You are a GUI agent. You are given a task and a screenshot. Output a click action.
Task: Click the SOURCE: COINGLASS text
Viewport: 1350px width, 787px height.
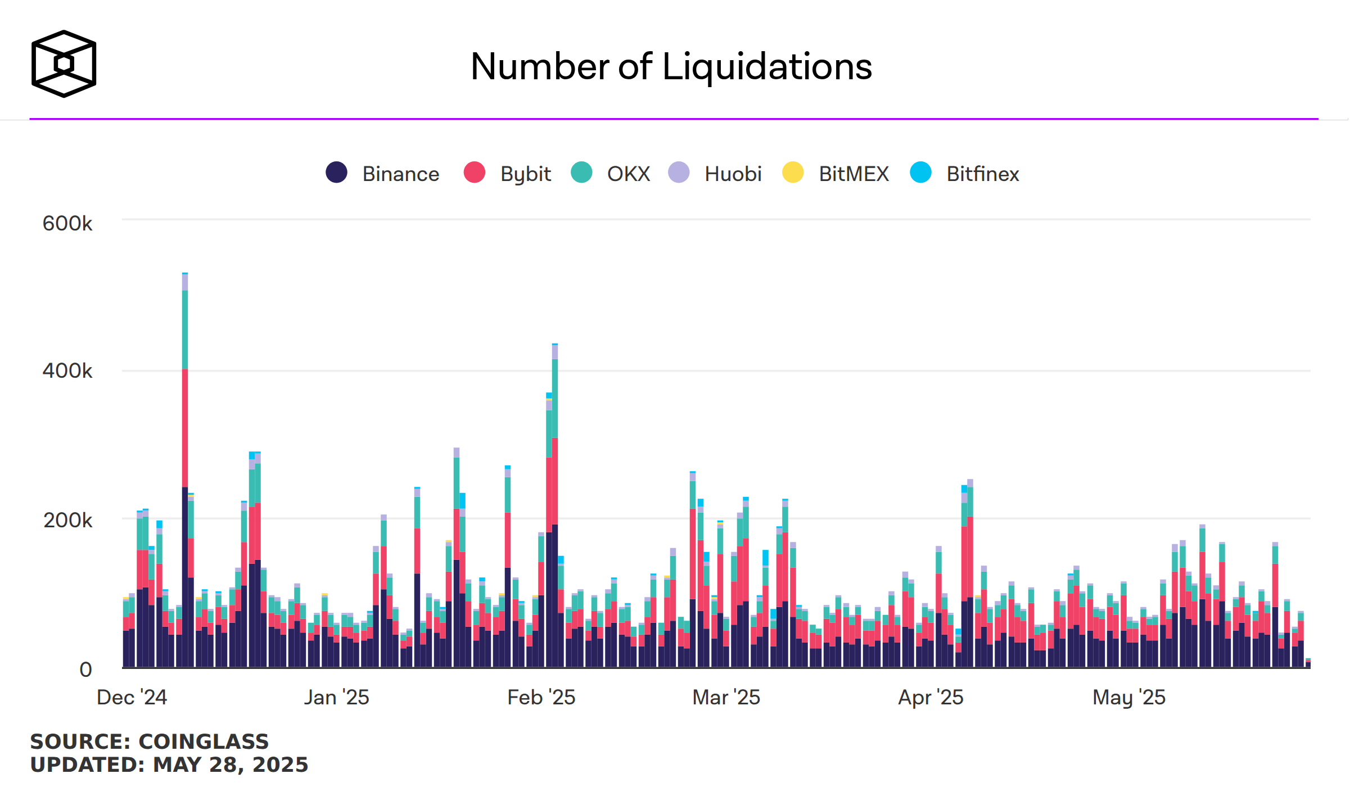[150, 742]
